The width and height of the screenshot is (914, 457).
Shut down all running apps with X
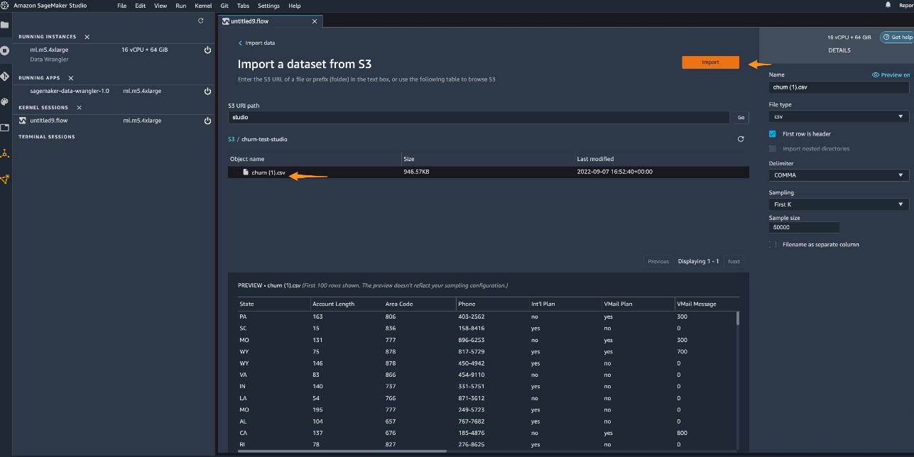point(71,78)
